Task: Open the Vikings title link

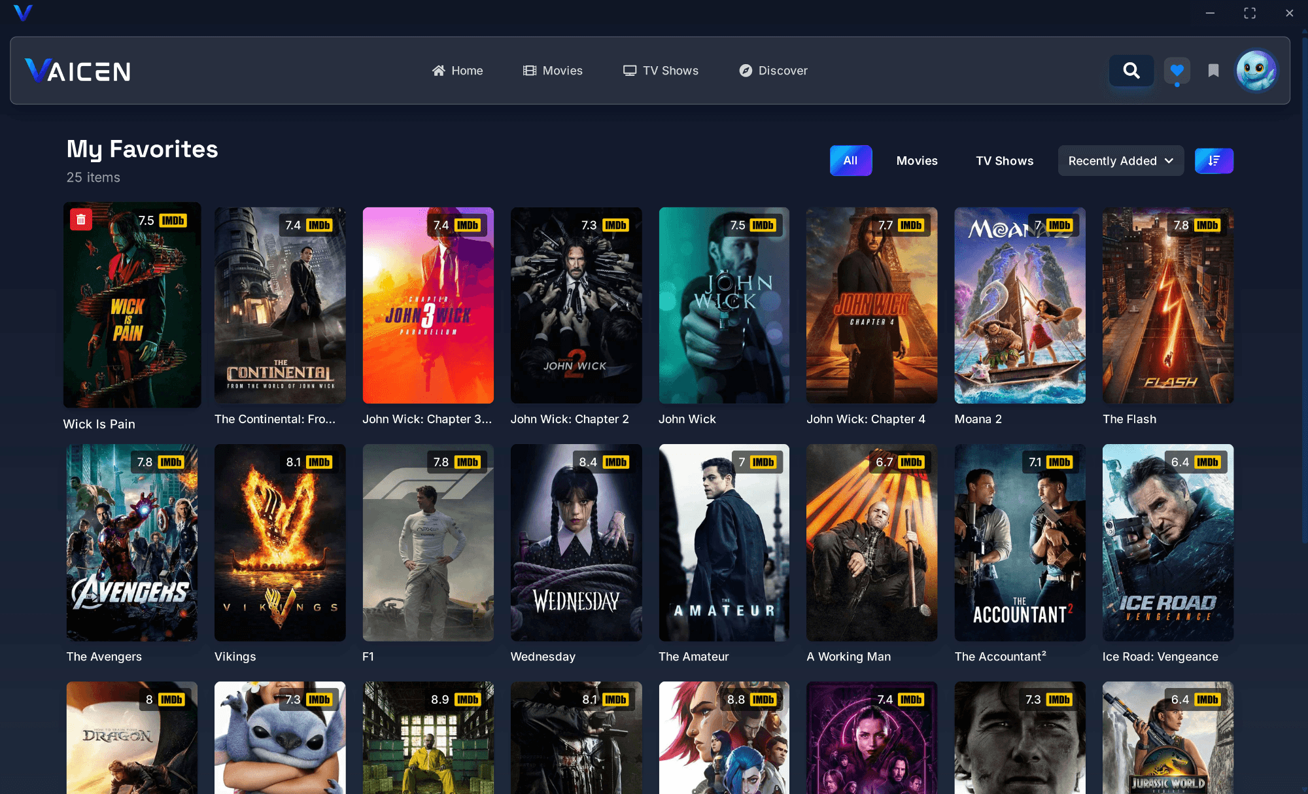Action: pos(235,656)
